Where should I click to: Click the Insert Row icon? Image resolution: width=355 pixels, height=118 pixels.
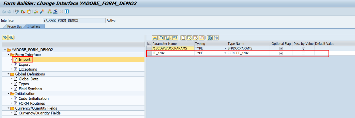point(189,38)
